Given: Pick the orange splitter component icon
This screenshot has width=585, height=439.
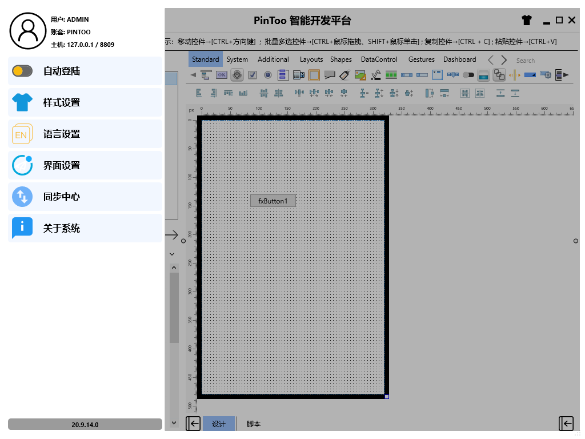Looking at the screenshot, I should tap(515, 75).
